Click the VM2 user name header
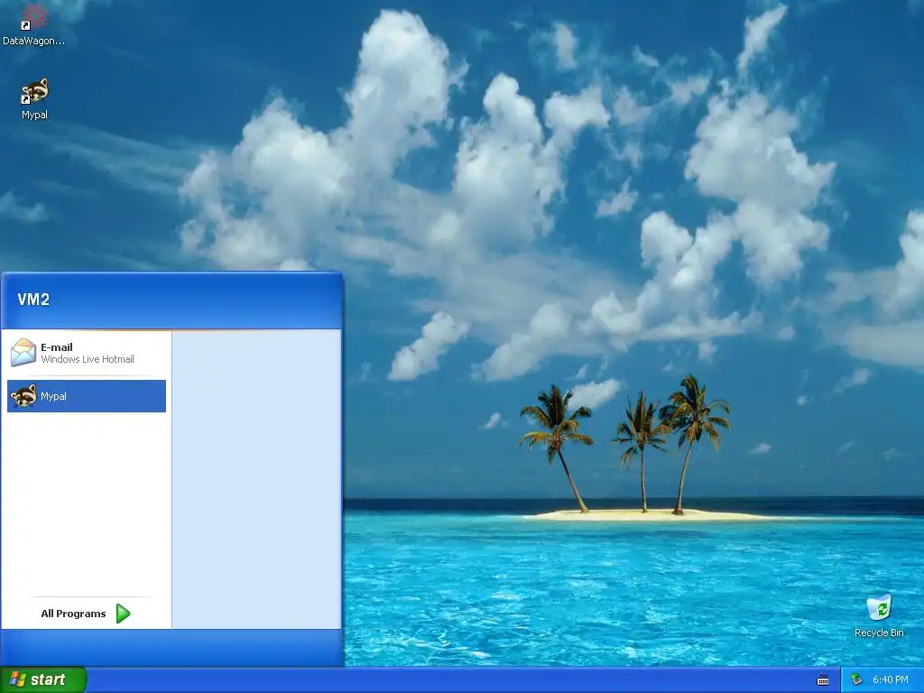This screenshot has width=924, height=693. [x=33, y=300]
